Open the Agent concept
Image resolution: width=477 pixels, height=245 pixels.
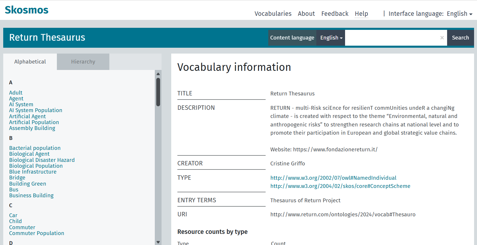[16, 99]
